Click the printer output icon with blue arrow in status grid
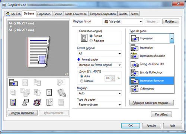The height and width of the screenshot is (134, 186). [13, 83]
